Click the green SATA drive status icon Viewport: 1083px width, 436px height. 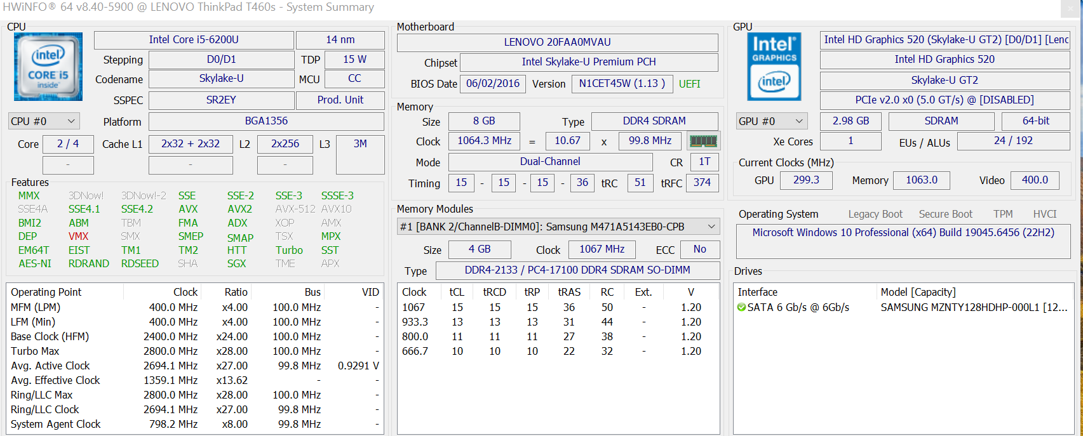741,307
